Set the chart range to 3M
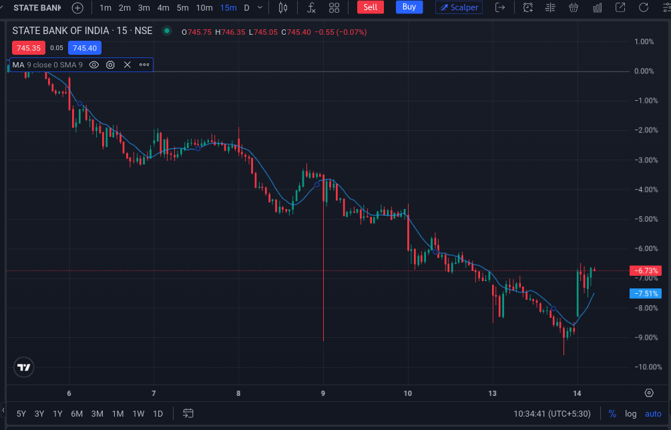 [97, 414]
